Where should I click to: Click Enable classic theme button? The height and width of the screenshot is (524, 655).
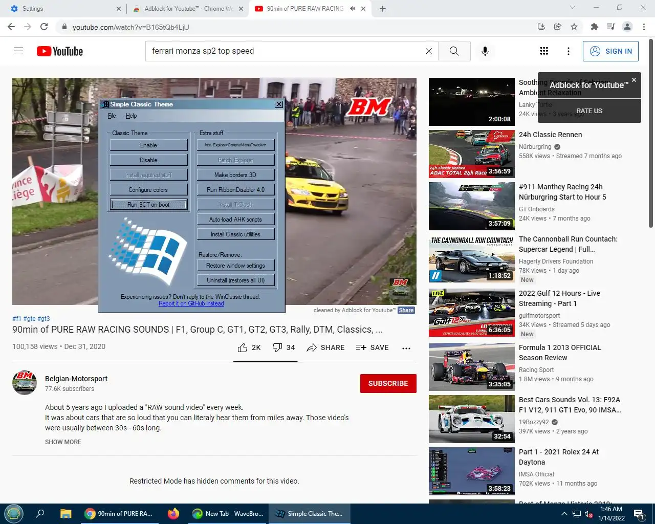click(148, 145)
